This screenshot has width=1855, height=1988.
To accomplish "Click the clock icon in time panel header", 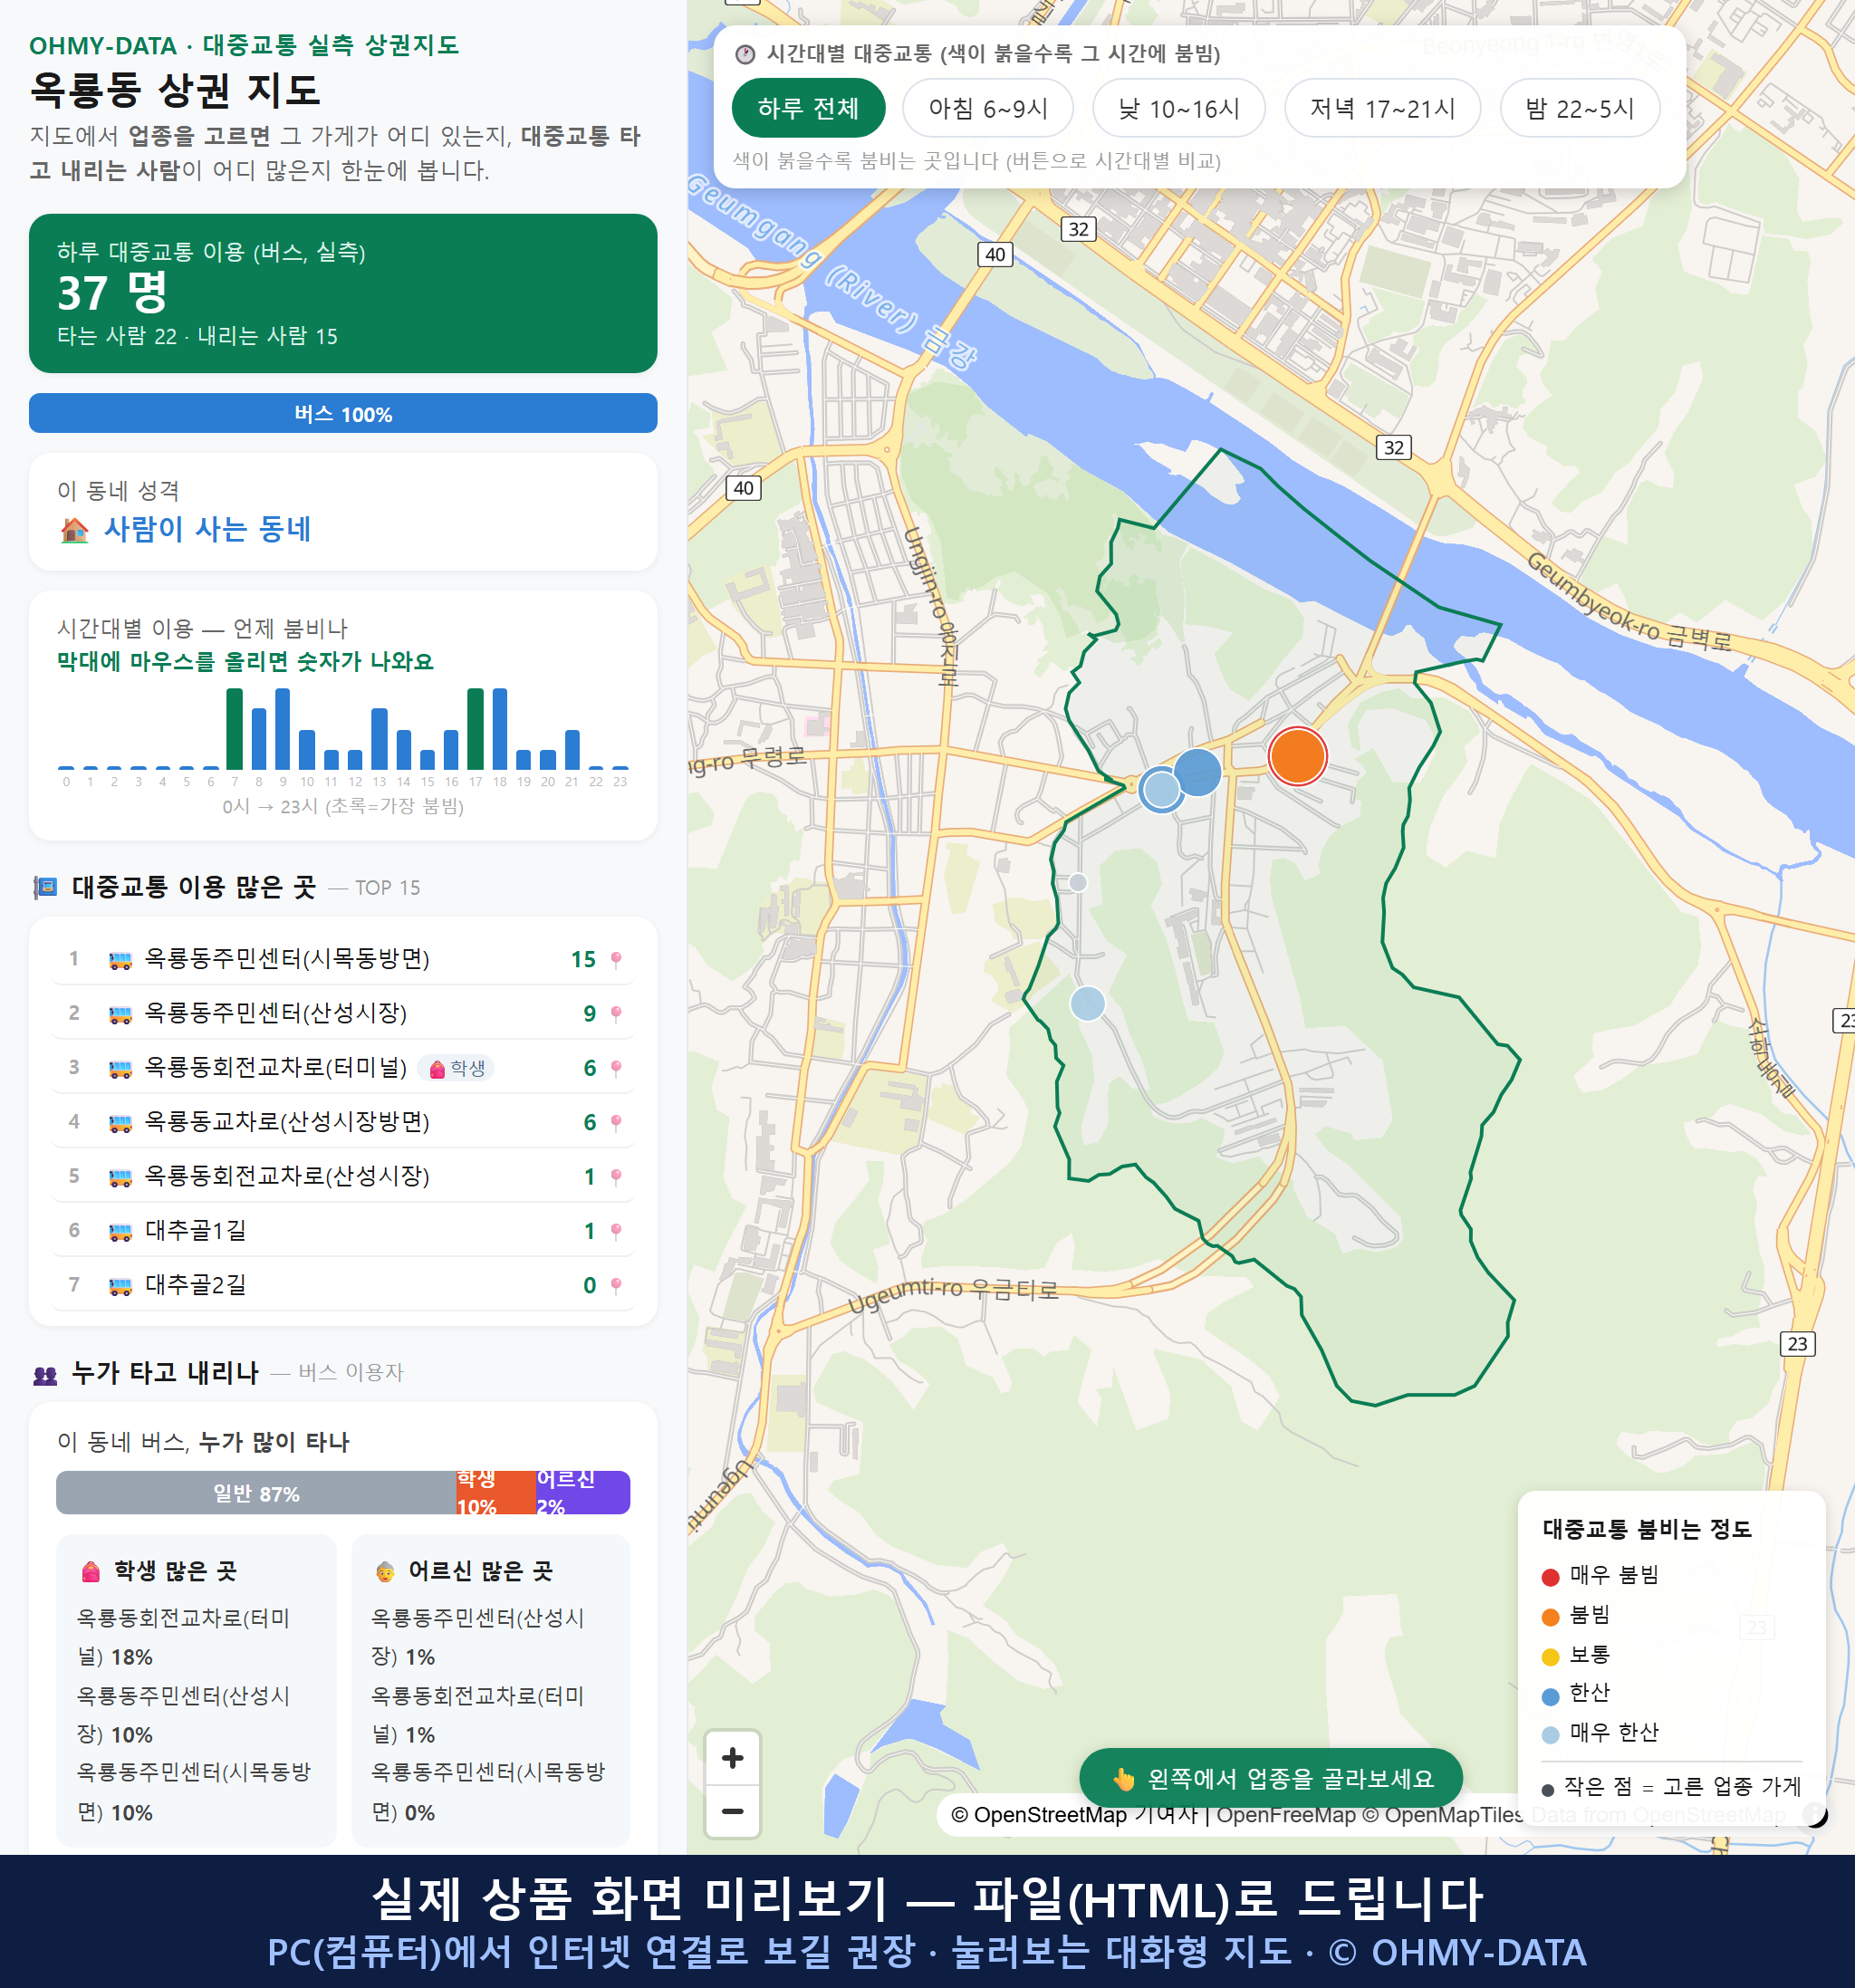I will 745,54.
